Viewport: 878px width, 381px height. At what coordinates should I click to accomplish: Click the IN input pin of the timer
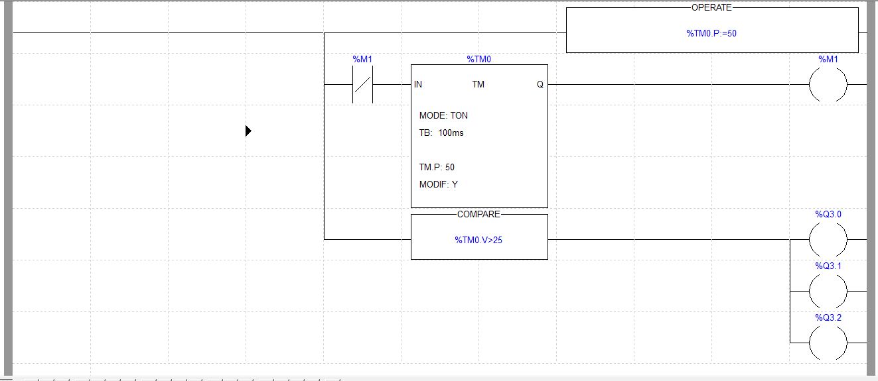418,85
